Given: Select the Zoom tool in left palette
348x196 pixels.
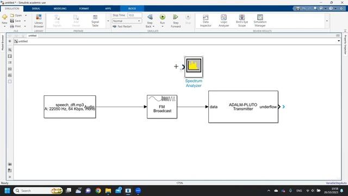Looking at the screenshot, I should (10, 50).
